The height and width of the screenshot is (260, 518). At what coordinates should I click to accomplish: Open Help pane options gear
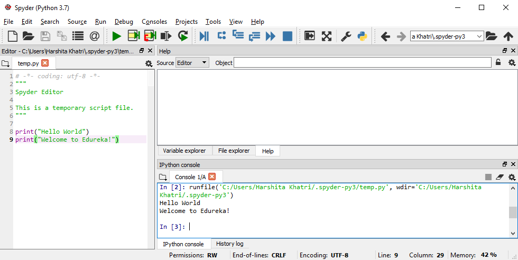click(x=512, y=62)
